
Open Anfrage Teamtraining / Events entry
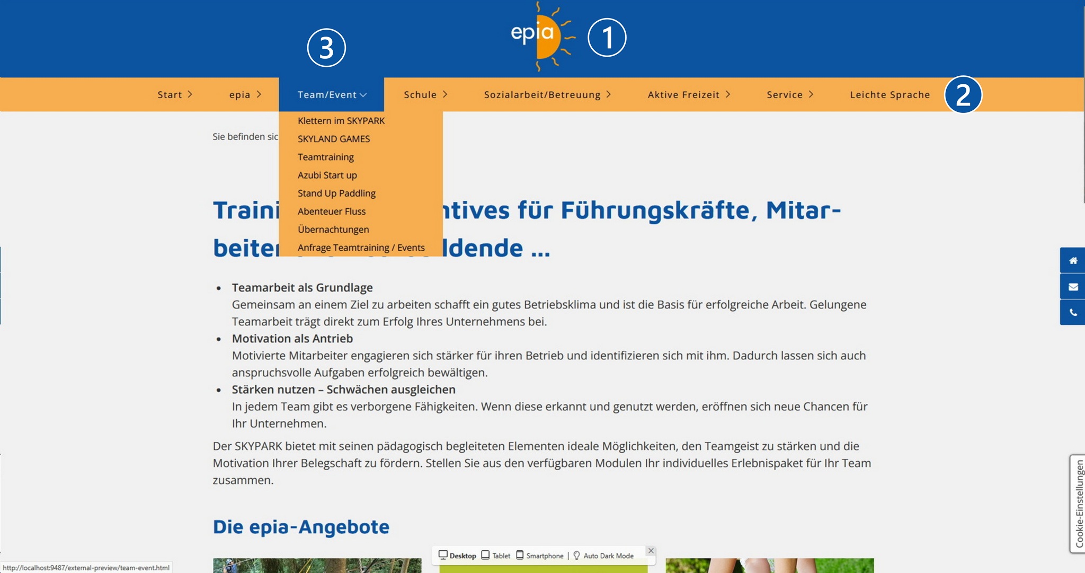click(x=361, y=248)
